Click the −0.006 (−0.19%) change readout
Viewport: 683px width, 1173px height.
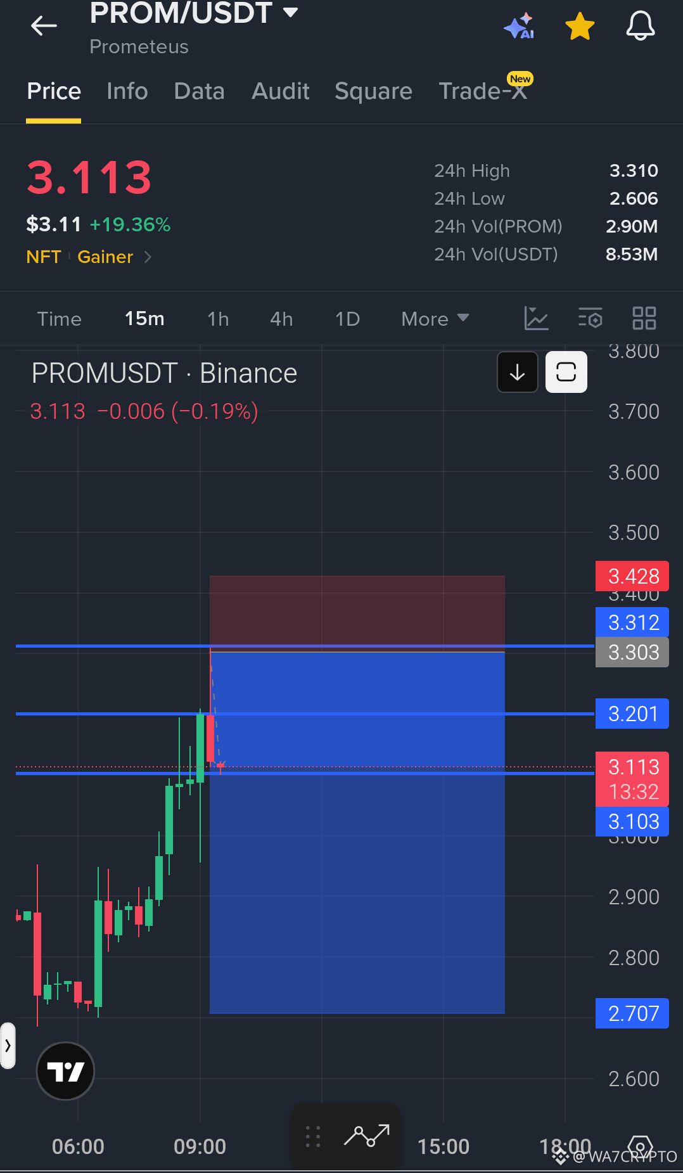177,411
